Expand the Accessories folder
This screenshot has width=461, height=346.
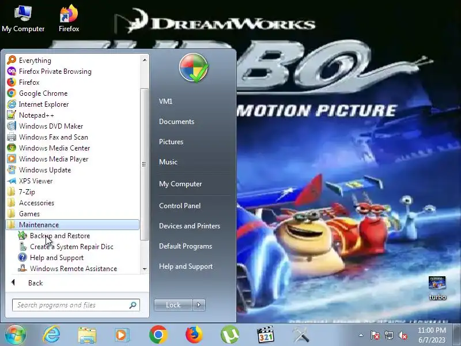point(31,203)
